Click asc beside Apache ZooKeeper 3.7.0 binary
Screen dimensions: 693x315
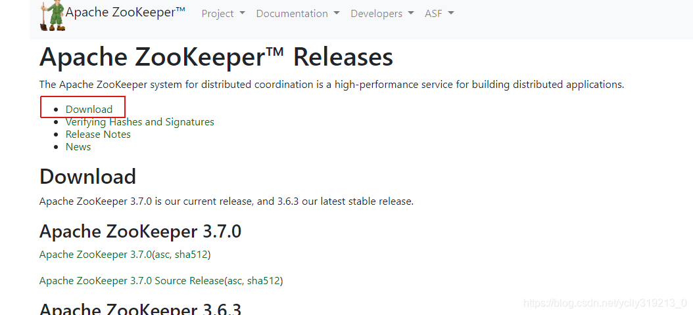[161, 255]
